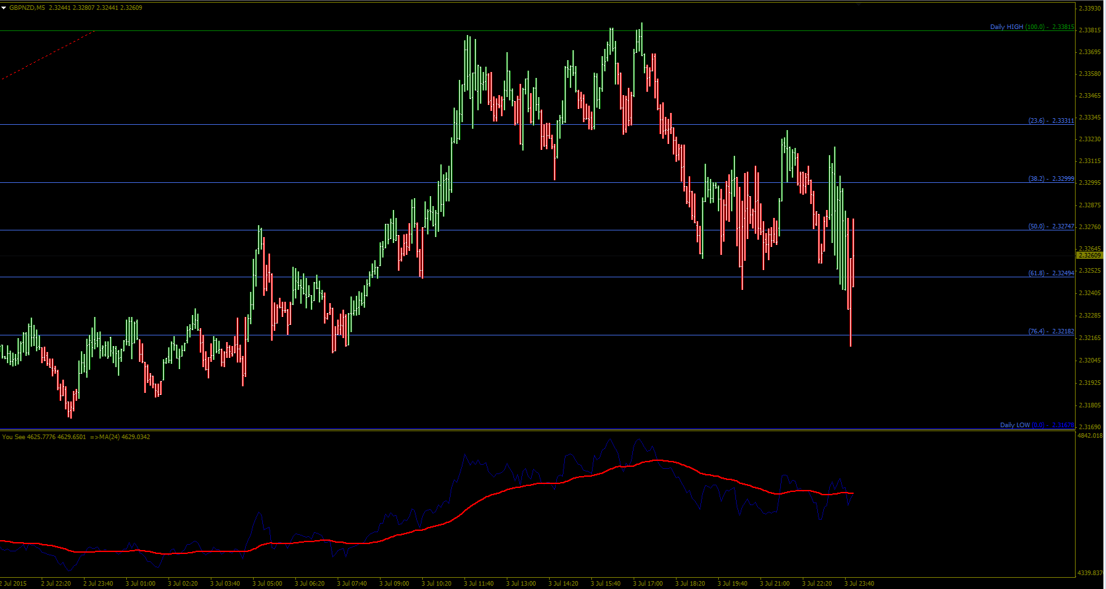Viewport: 1106px width, 589px height.
Task: Click the 2.33115 price scale value
Action: [x=1089, y=161]
